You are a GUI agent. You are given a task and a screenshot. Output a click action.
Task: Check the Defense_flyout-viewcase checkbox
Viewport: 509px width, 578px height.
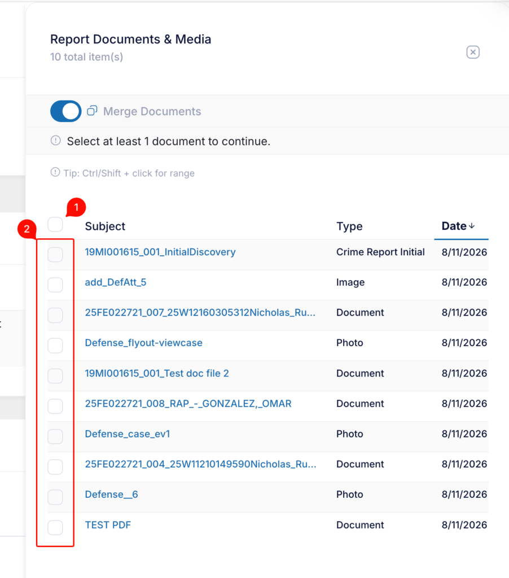coord(55,345)
